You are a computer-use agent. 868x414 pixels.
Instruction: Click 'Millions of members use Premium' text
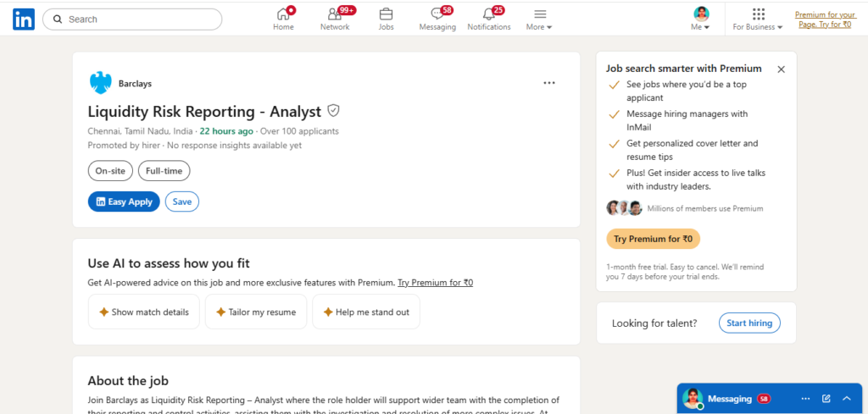705,209
